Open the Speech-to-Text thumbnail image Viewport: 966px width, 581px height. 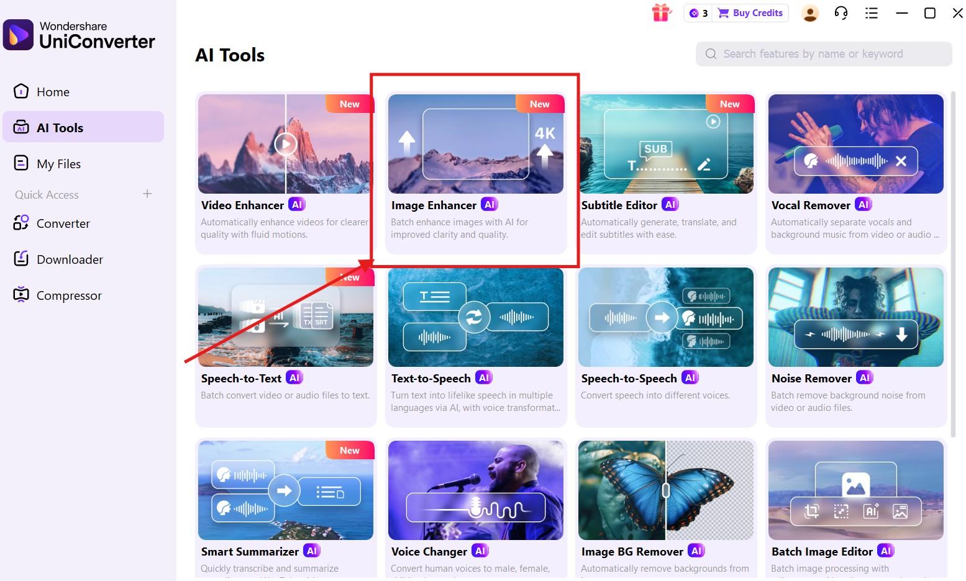tap(286, 317)
